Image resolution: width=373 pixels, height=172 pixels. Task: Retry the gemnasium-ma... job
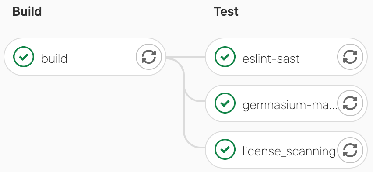click(x=350, y=103)
